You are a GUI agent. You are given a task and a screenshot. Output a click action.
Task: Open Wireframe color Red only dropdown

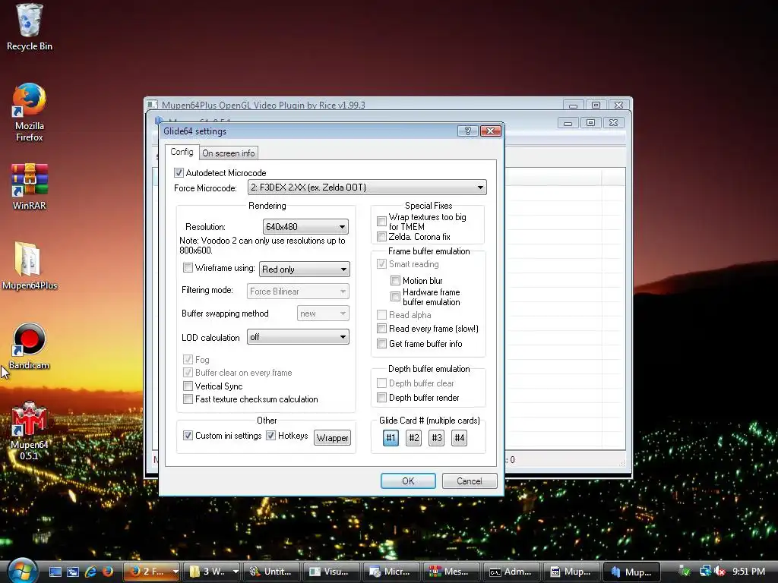(305, 269)
